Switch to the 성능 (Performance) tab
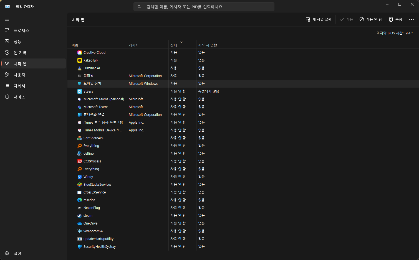This screenshot has height=260, width=419. 34,42
